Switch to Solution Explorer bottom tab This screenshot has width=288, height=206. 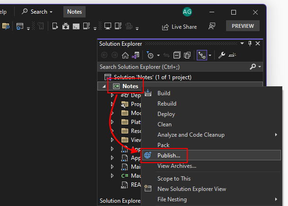(120, 201)
